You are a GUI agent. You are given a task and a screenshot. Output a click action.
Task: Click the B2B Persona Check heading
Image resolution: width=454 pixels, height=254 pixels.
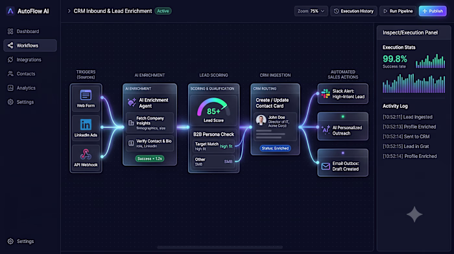pyautogui.click(x=213, y=134)
